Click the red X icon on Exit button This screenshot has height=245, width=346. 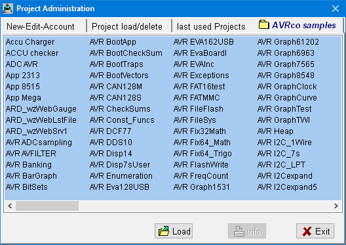[x=307, y=231]
